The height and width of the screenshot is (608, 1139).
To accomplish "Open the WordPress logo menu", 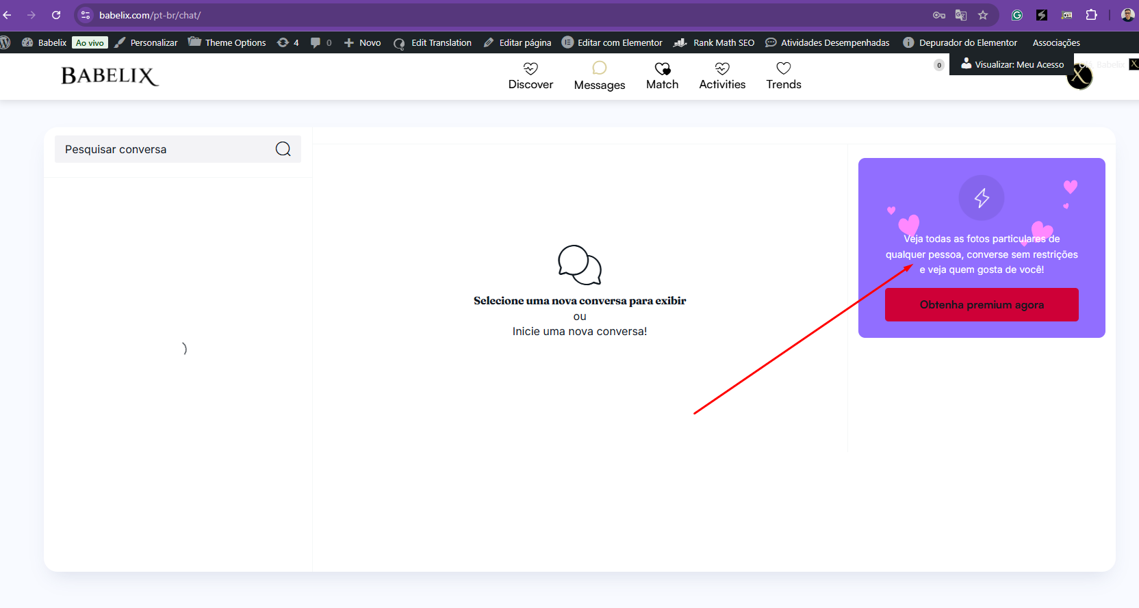I will click(5, 42).
